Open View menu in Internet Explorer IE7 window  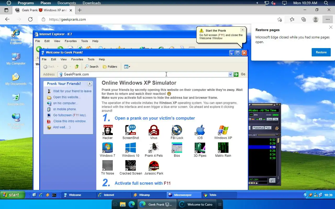(x=57, y=41)
